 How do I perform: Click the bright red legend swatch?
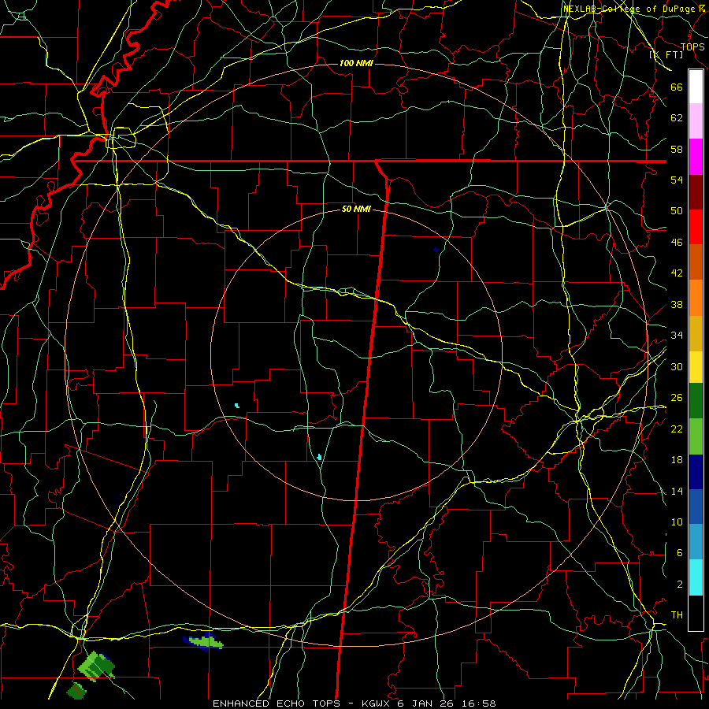point(696,227)
